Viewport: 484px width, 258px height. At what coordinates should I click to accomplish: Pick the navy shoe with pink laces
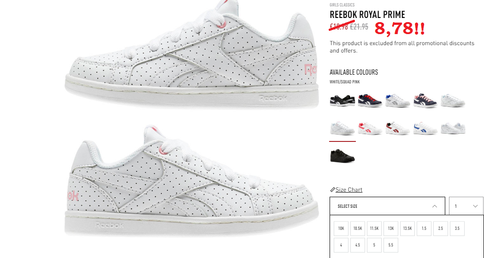(425, 101)
